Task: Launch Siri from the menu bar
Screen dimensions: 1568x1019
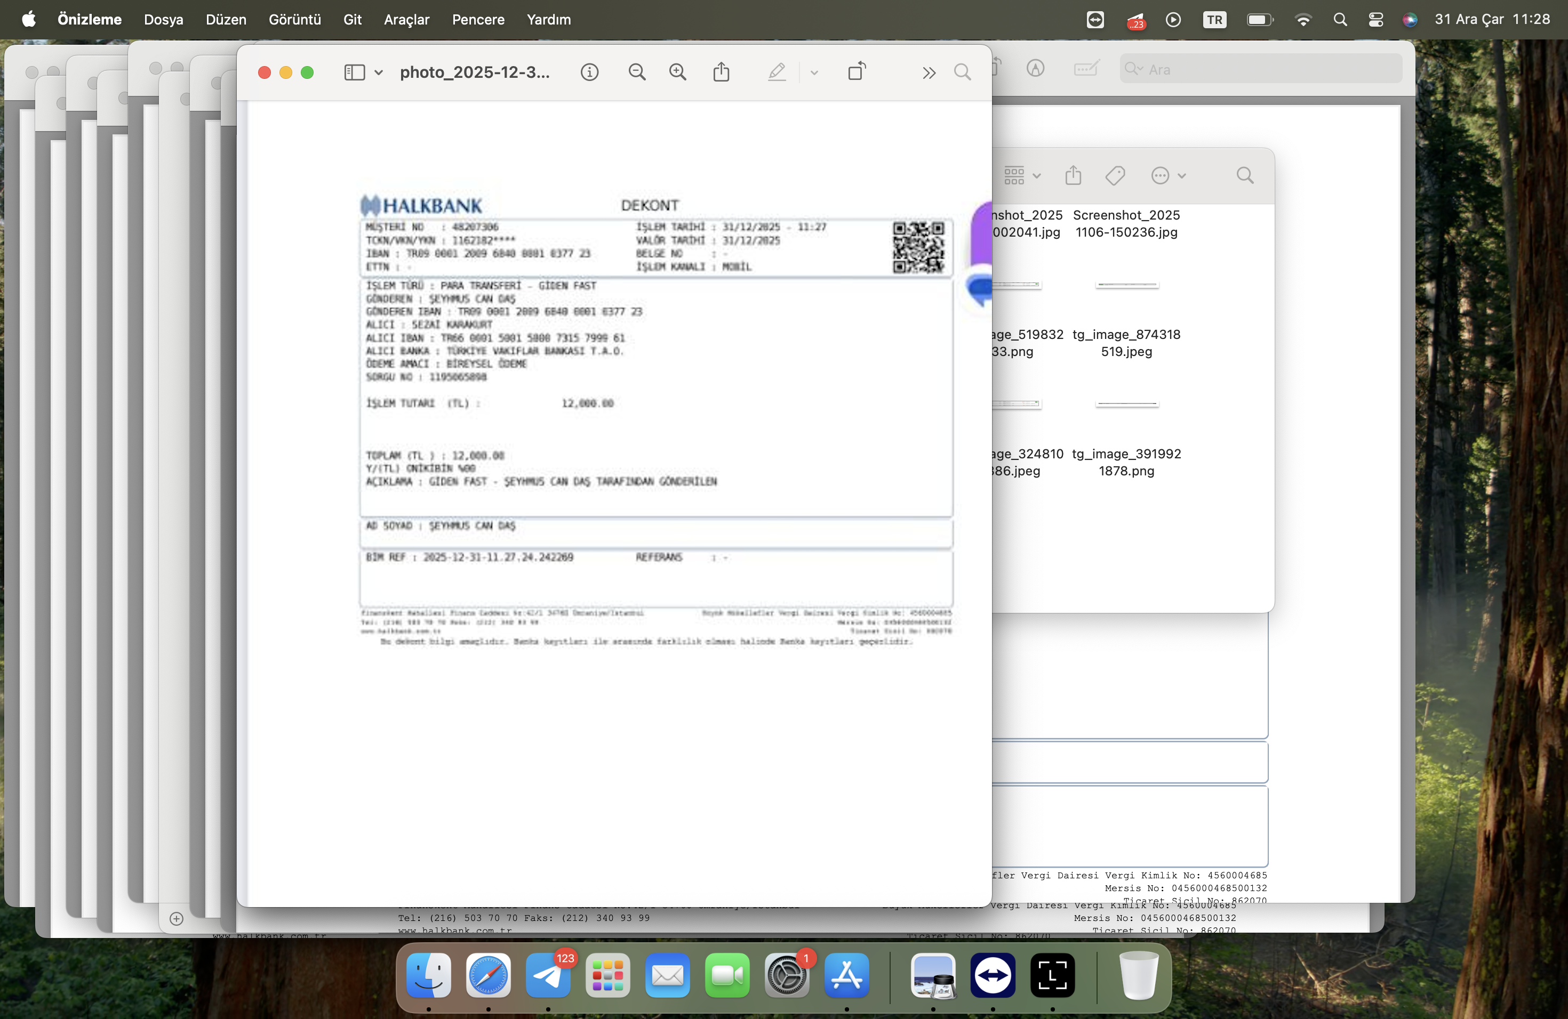Action: point(1410,20)
